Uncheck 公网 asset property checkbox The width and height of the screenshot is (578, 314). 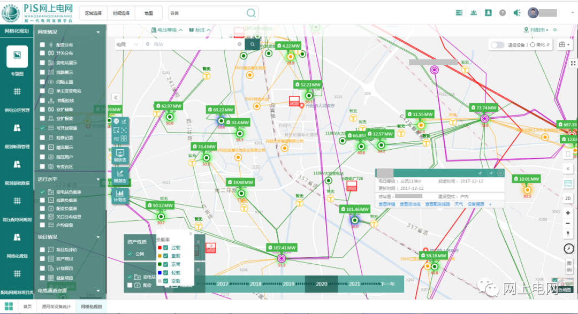click(x=130, y=254)
